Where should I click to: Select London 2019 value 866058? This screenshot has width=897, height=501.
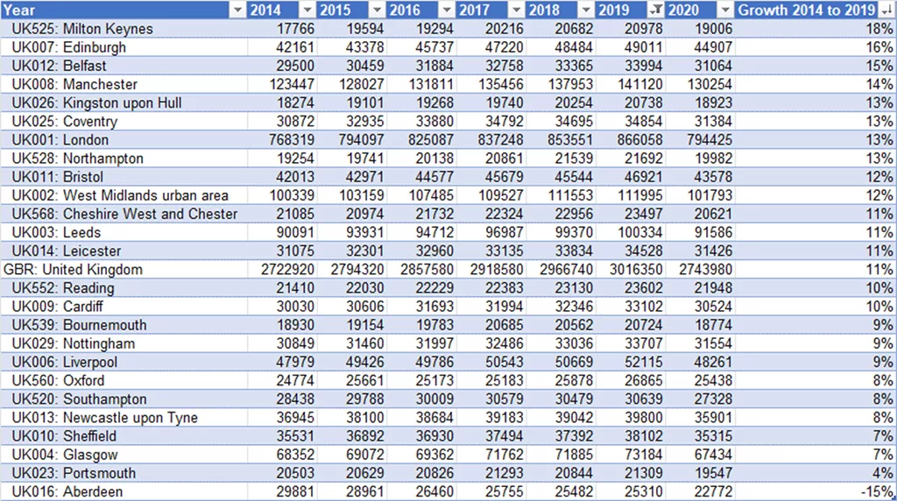click(x=640, y=140)
